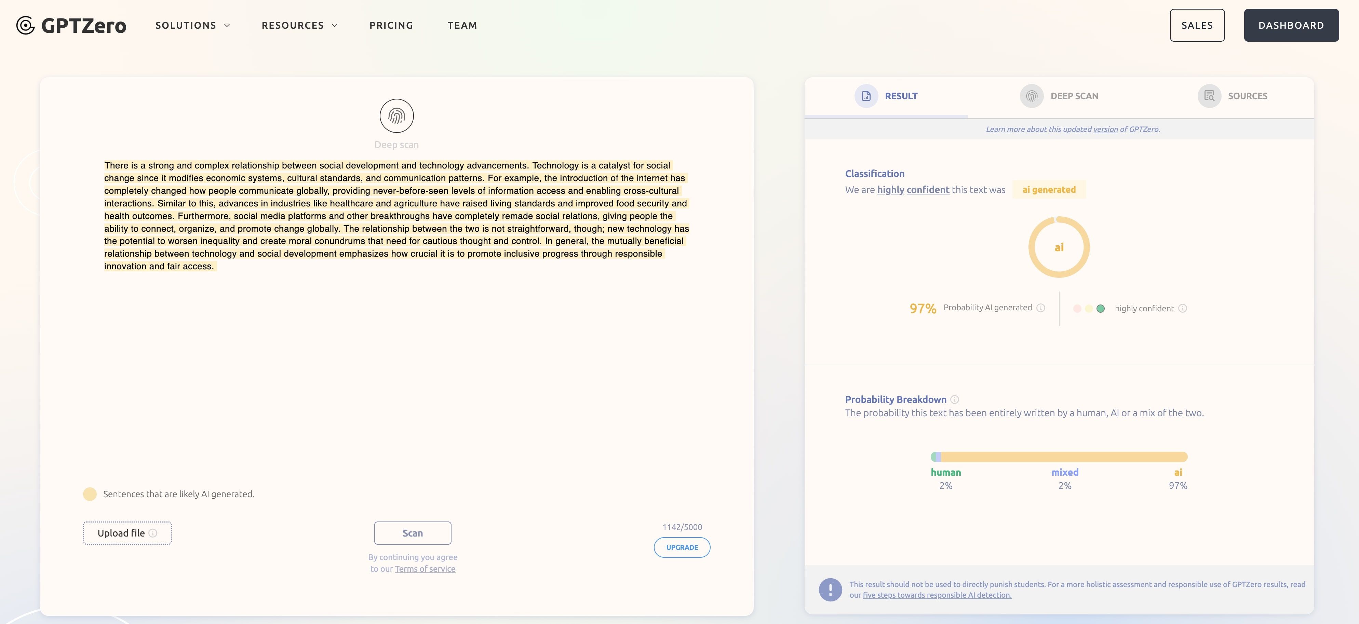Click info icon beside highly confident label

(x=1182, y=309)
